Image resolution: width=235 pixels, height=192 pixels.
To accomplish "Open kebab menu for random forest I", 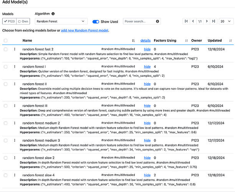I will 15,66.
